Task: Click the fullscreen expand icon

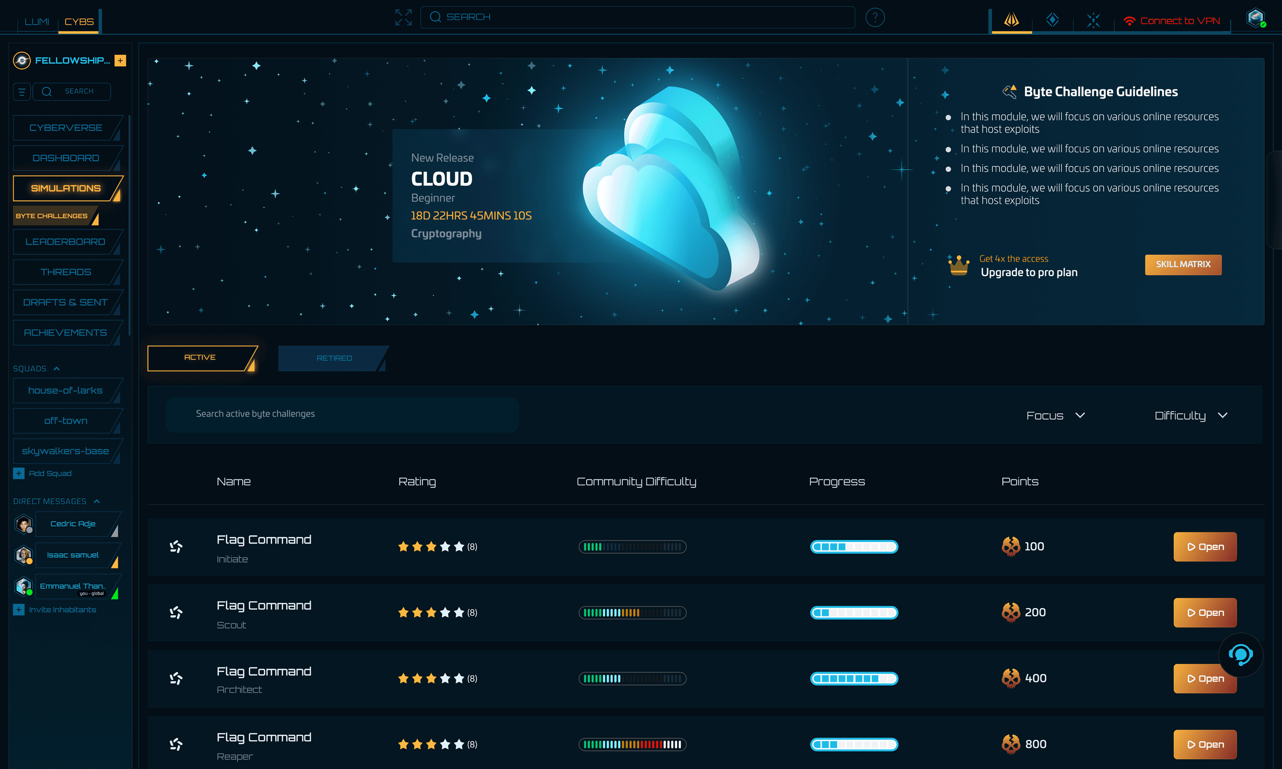Action: coord(403,17)
